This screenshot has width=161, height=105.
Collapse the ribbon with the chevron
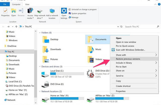tap(155, 5)
